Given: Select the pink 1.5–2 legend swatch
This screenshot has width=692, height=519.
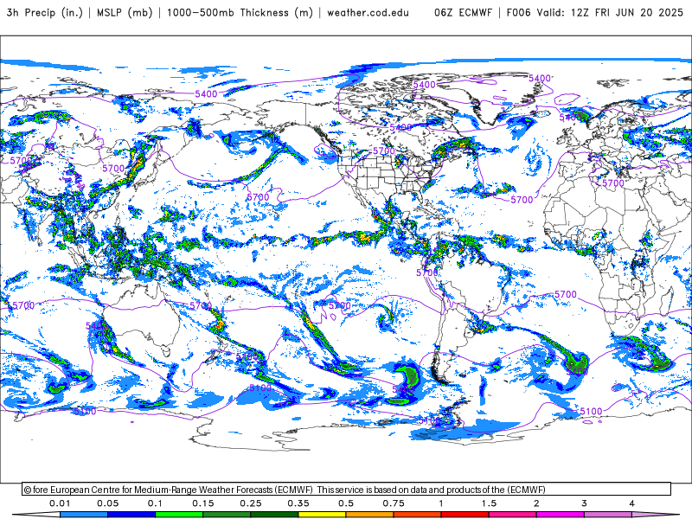Looking at the screenshot, I should pos(513,515).
